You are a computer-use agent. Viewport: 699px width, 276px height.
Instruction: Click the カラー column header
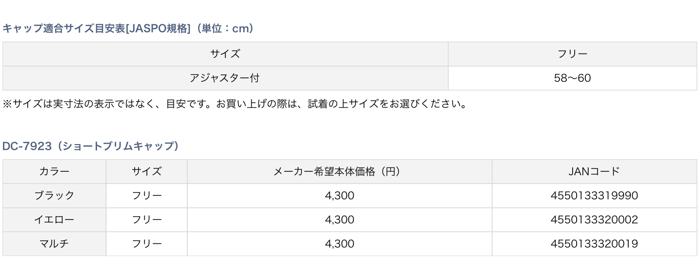54,171
